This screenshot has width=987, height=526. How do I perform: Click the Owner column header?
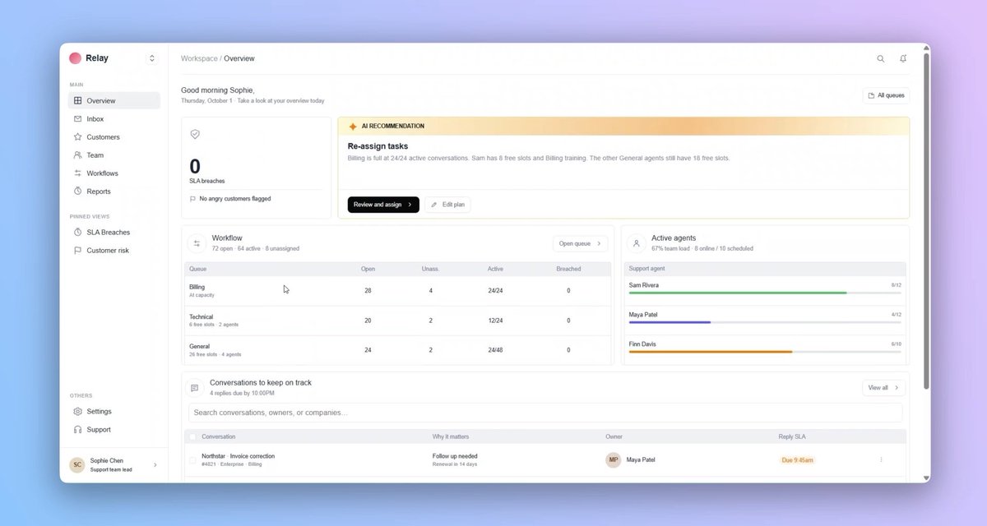614,436
